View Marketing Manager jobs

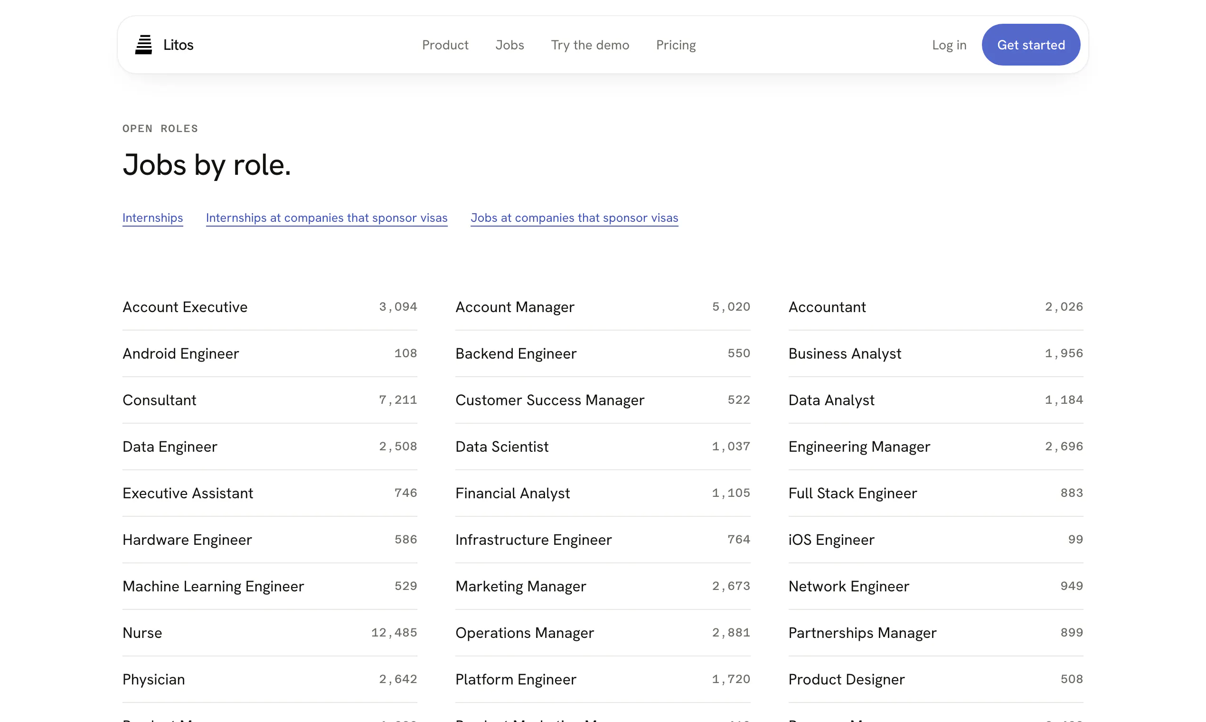pyautogui.click(x=603, y=587)
